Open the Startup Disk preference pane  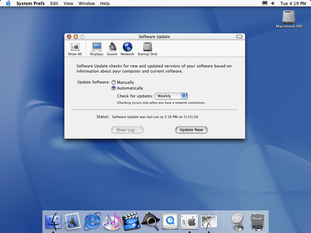click(x=147, y=49)
